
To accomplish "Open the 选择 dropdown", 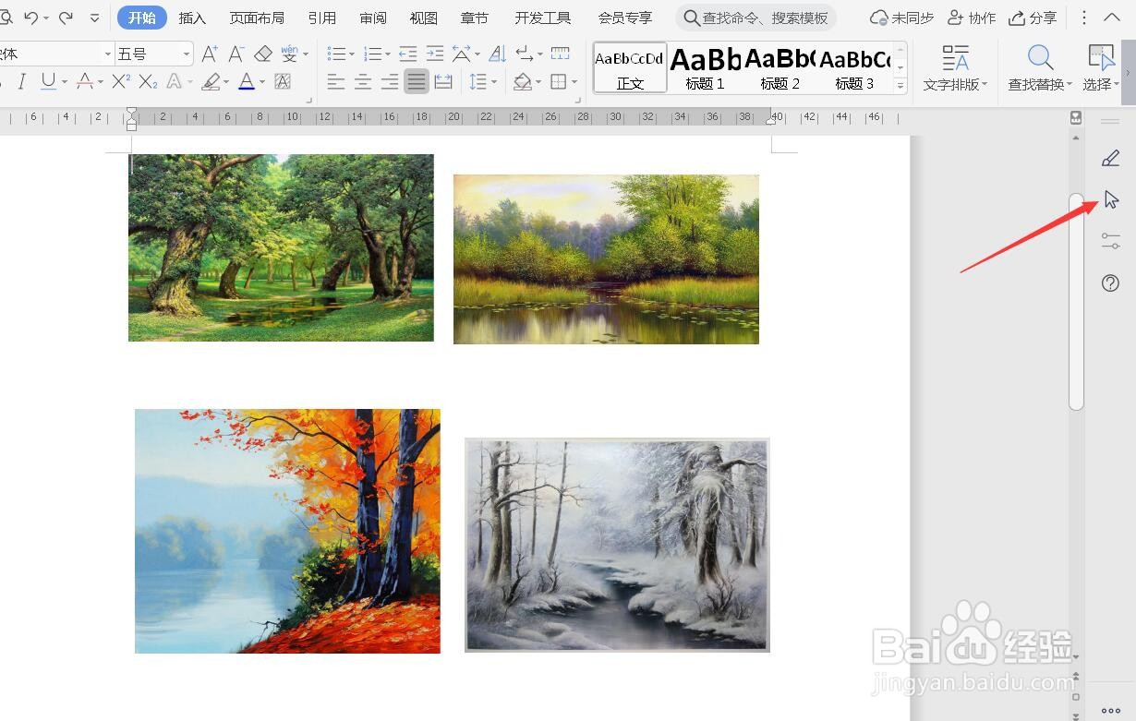I will pyautogui.click(x=1101, y=84).
